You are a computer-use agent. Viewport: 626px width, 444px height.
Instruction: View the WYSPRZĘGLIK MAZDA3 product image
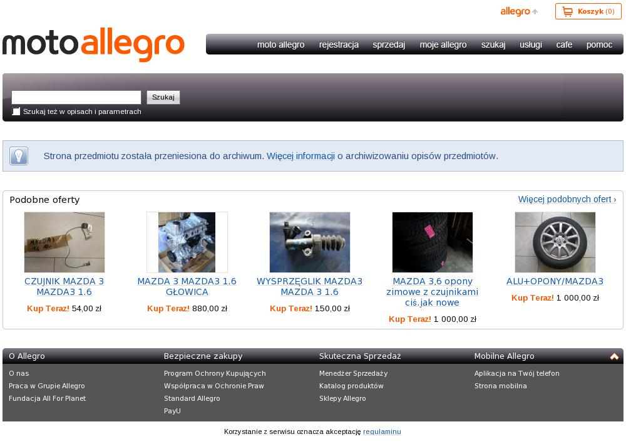(310, 242)
